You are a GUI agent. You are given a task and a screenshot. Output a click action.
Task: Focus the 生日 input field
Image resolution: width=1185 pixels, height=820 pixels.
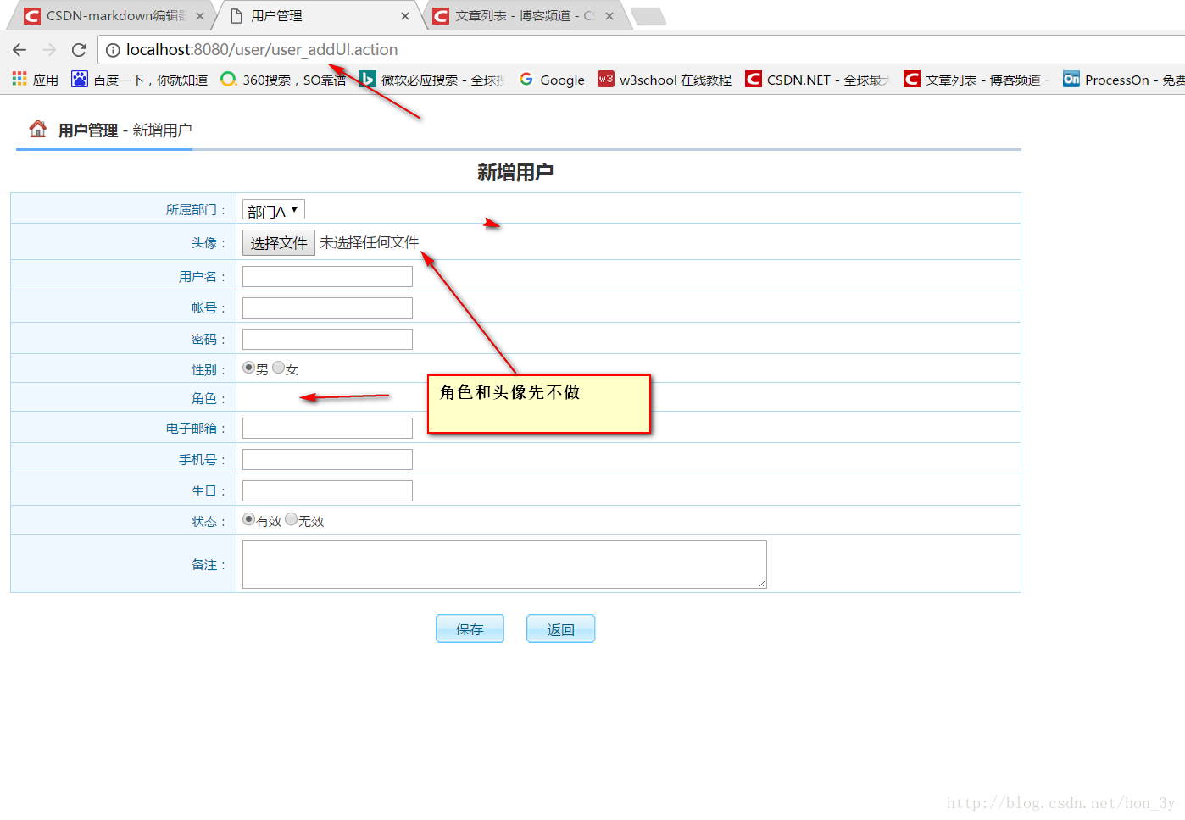pos(327,491)
